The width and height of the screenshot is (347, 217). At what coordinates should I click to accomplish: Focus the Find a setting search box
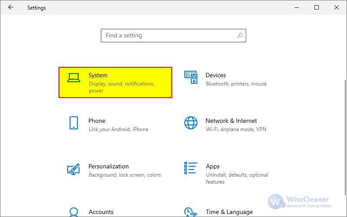(x=173, y=36)
